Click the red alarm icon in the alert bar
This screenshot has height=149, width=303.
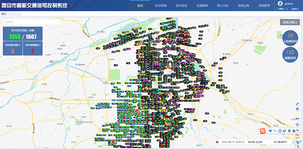(x=217, y=142)
